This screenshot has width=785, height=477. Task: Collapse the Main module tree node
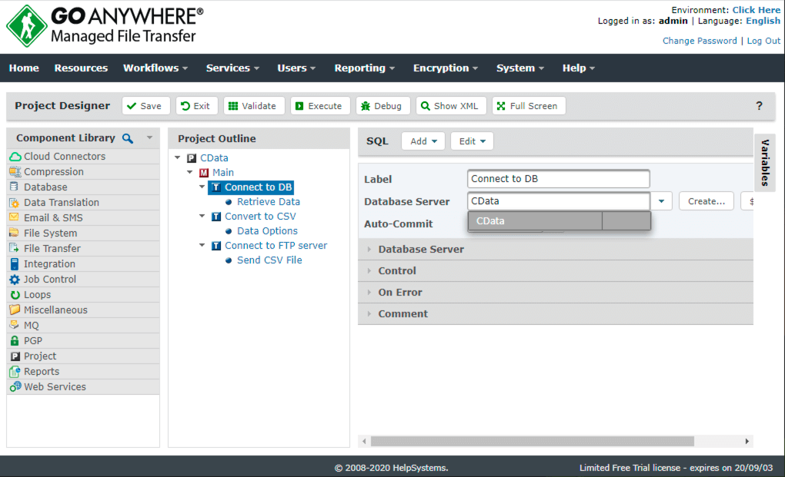point(190,172)
